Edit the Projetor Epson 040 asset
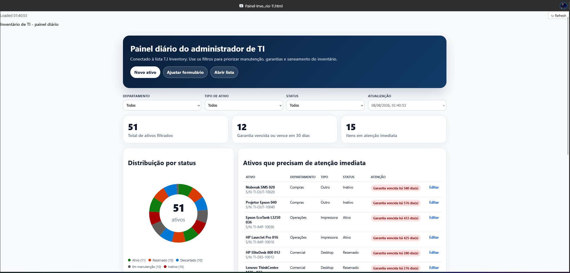 [434, 202]
